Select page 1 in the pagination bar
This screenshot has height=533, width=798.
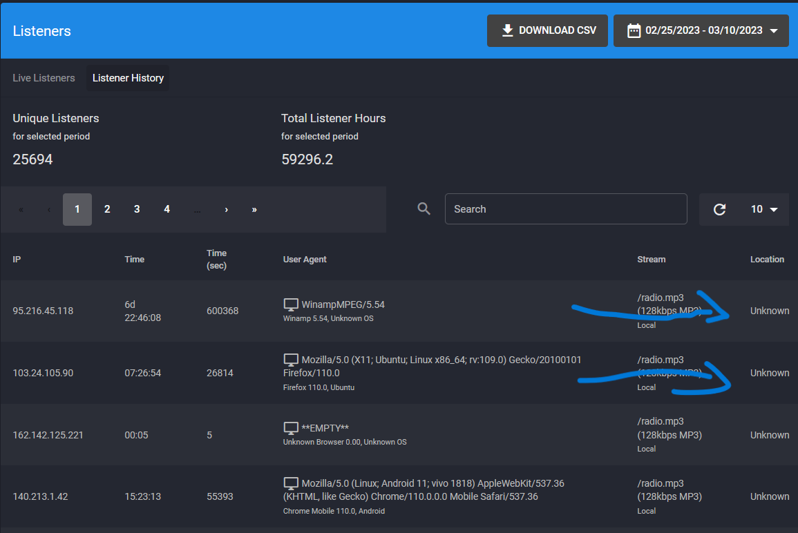pos(77,209)
